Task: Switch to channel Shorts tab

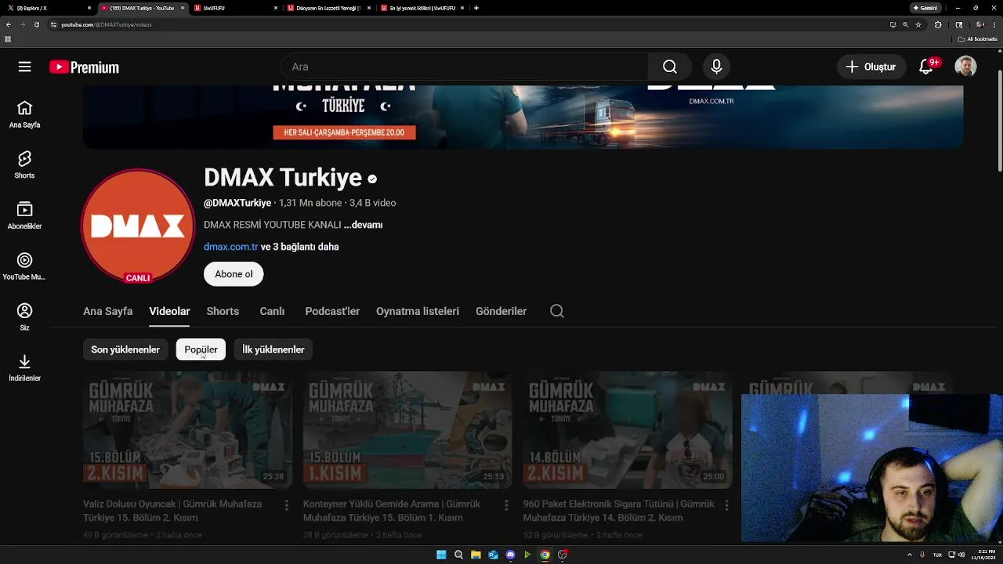Action: click(223, 311)
